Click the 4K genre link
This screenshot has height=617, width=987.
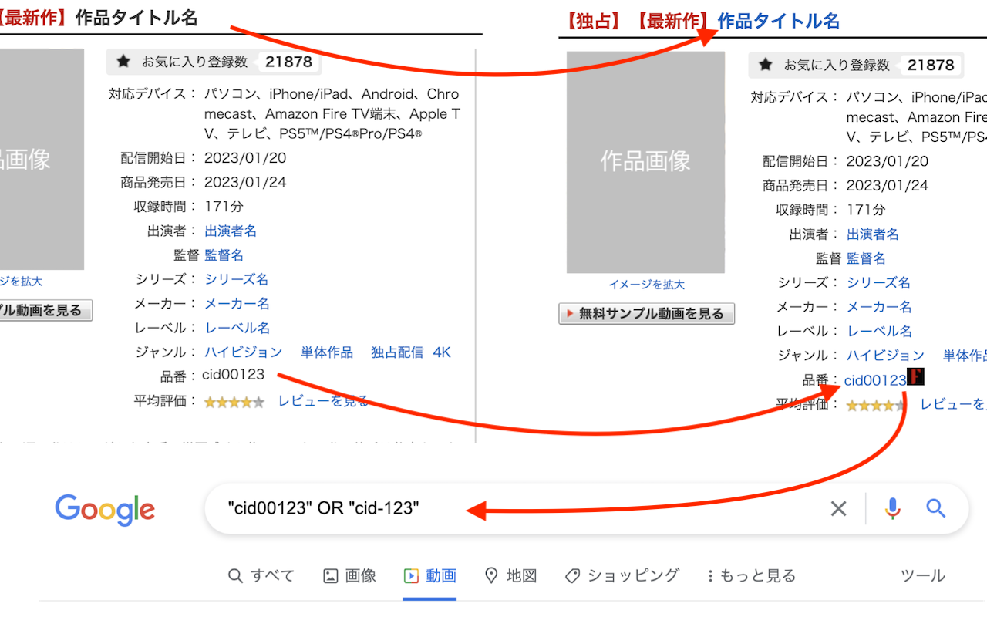[x=442, y=352]
